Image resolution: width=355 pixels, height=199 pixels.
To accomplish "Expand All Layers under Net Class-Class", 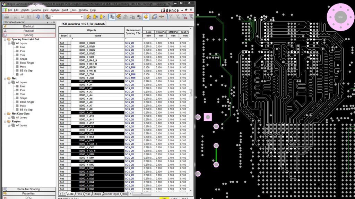I will pos(9,118).
